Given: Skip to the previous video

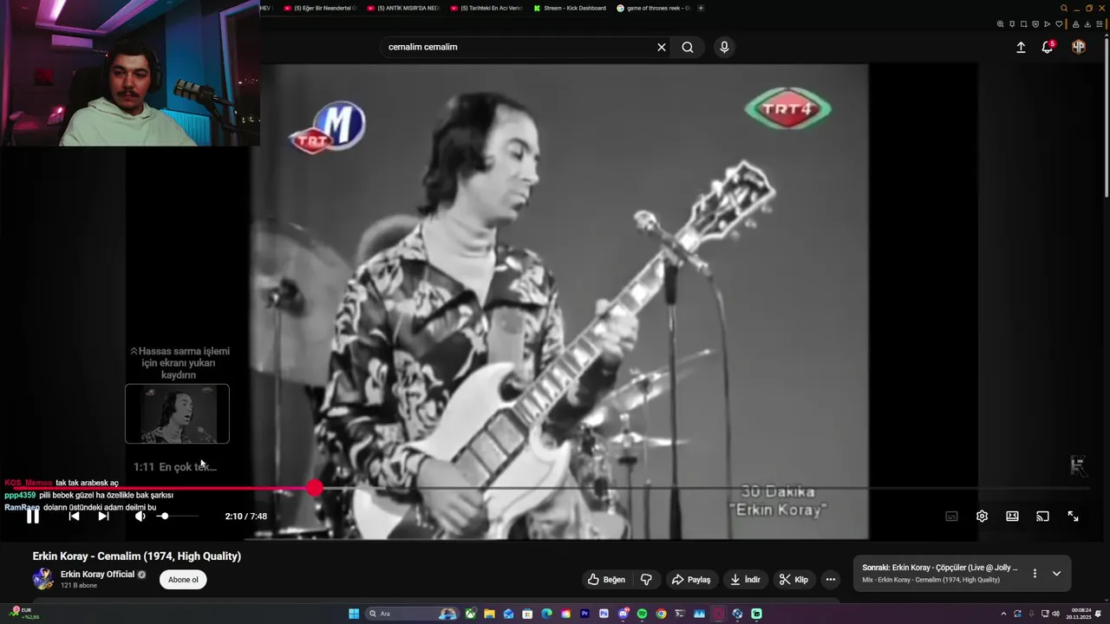Looking at the screenshot, I should (x=74, y=517).
